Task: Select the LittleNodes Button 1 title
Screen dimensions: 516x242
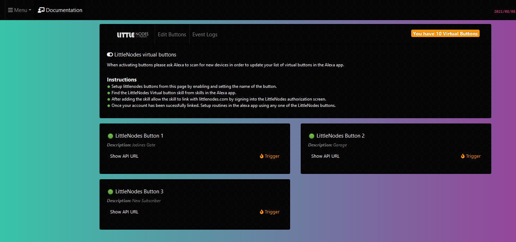Action: point(139,136)
